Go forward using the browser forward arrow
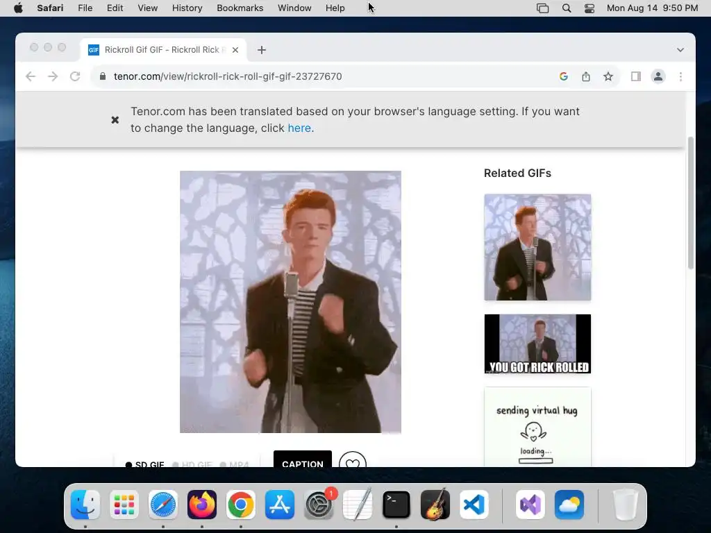Image resolution: width=711 pixels, height=533 pixels. click(x=53, y=76)
